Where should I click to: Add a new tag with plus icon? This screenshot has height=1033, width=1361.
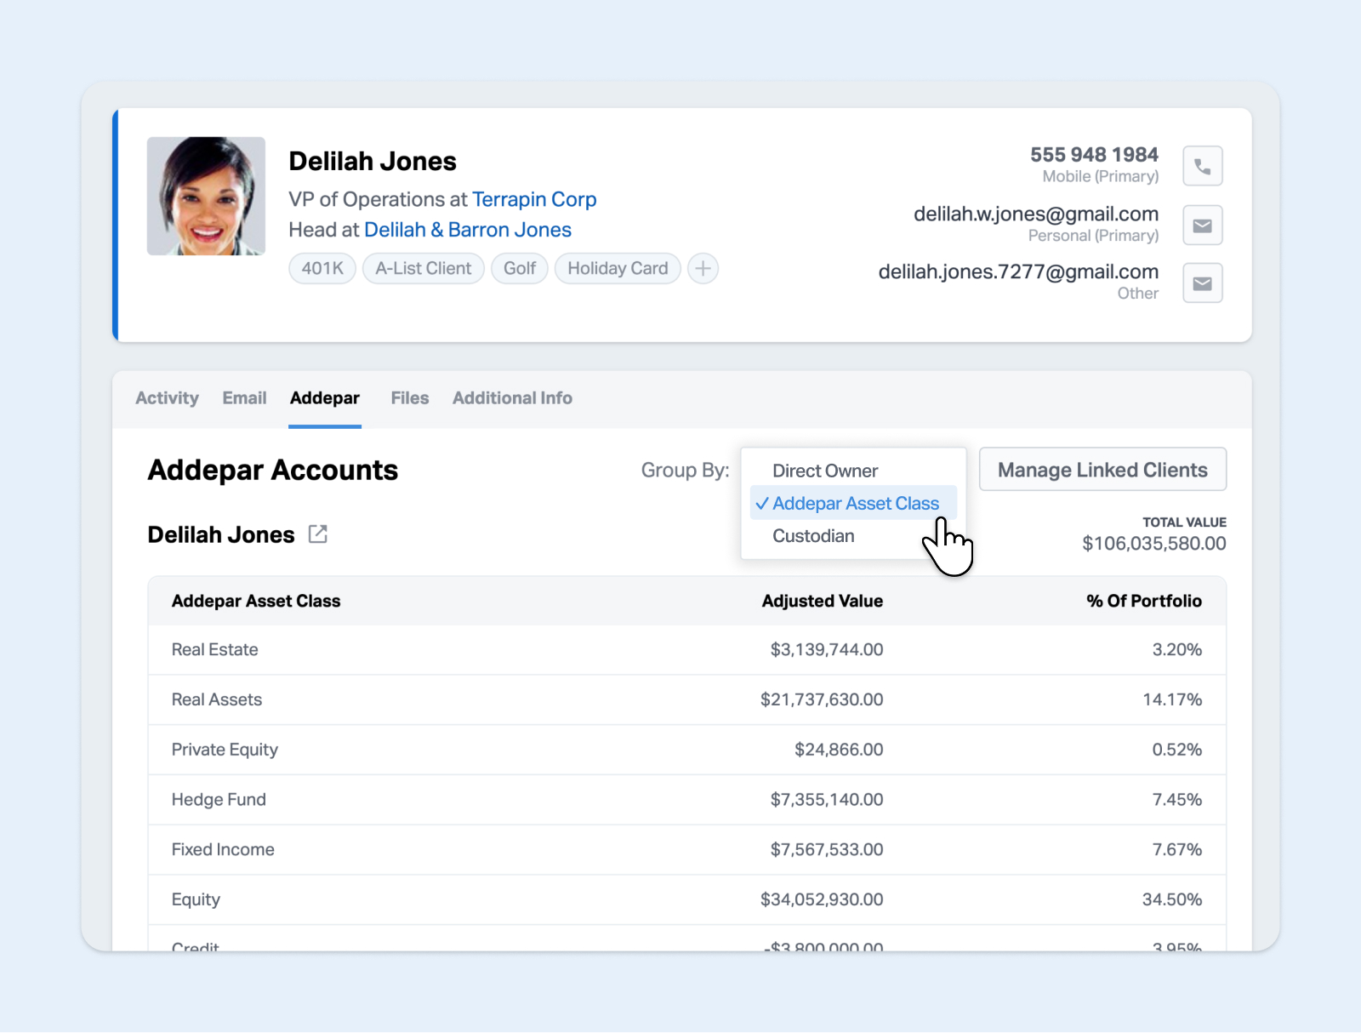coord(703,269)
